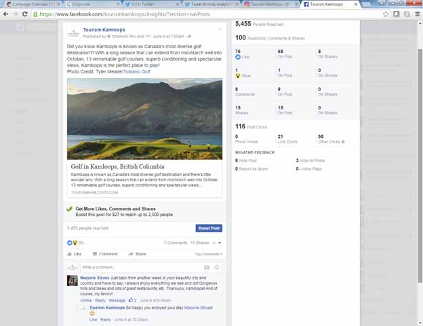Click the 3 Hide All Posts value
The width and height of the screenshot is (423, 326).
297,160
